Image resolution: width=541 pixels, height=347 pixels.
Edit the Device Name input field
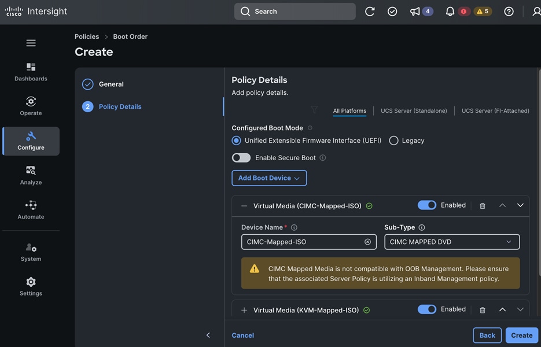point(309,242)
